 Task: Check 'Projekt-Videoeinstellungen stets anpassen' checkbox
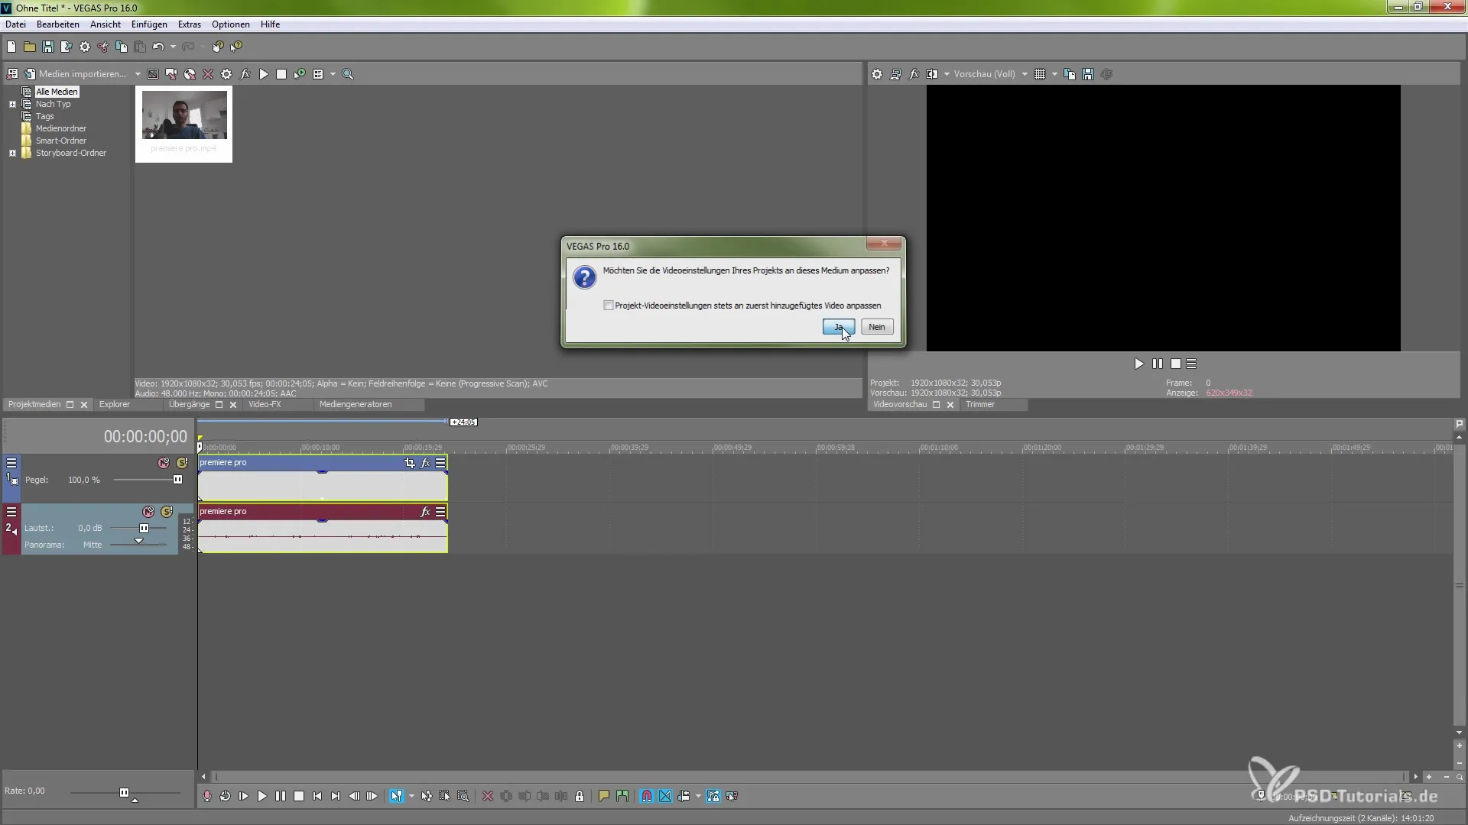pyautogui.click(x=609, y=306)
